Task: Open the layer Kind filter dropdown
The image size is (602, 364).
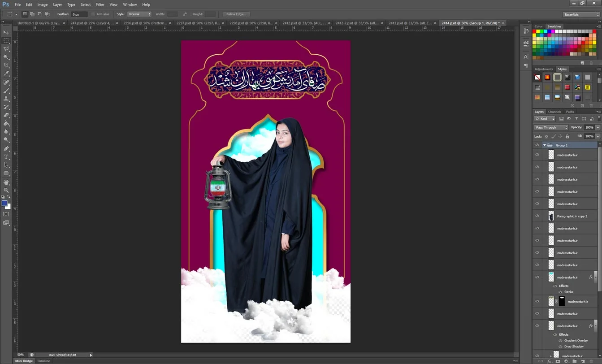Action: (x=545, y=119)
